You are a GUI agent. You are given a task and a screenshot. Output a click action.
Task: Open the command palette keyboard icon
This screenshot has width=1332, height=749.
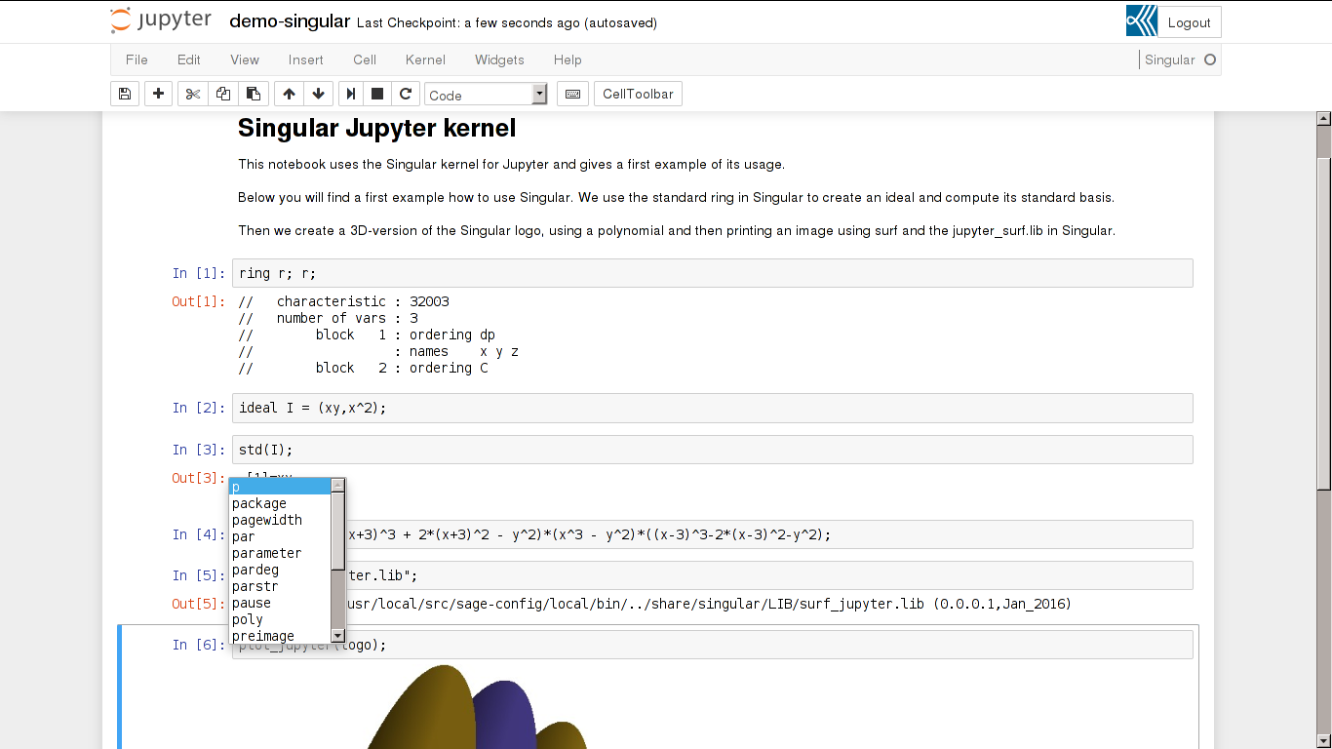coord(573,94)
